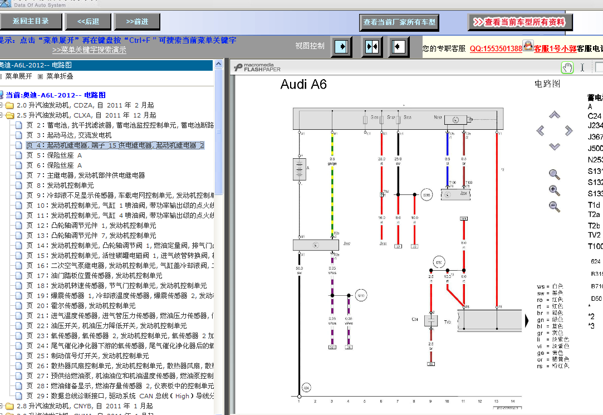Open the 客服1号小郭 link
Image resolution: width=603 pixels, height=415 pixels.
[x=555, y=48]
